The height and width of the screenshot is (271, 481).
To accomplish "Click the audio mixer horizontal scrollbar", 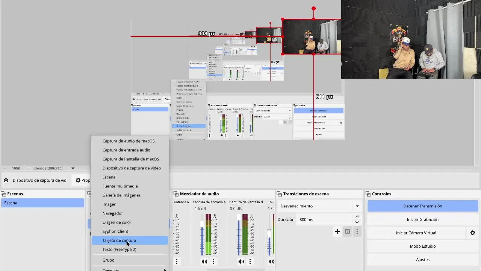I will pos(236,269).
